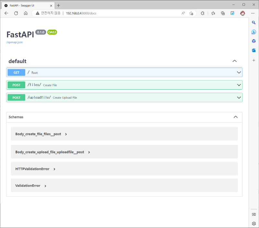
Task: Open the browser settings and more menu
Action: 253,13
